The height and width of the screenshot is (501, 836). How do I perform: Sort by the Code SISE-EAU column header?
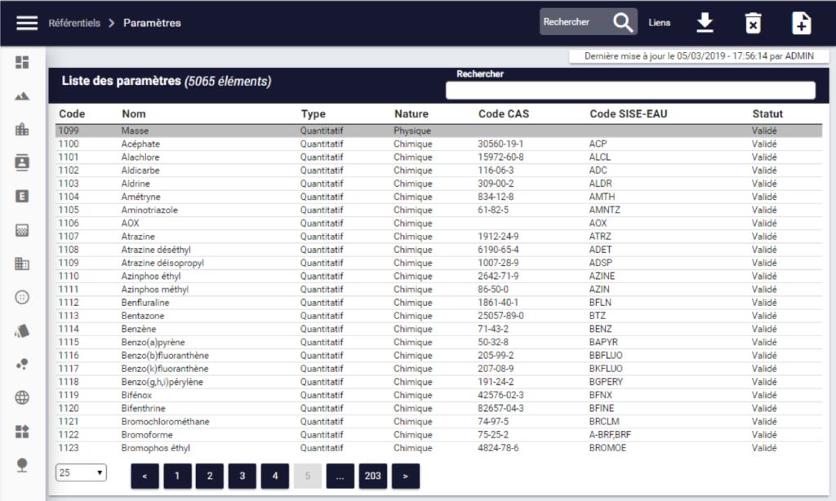[x=629, y=114]
